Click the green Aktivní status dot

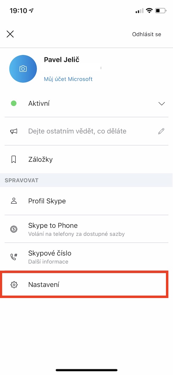[14, 103]
